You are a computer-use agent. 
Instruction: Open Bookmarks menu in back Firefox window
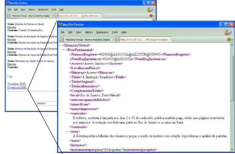(43, 10)
